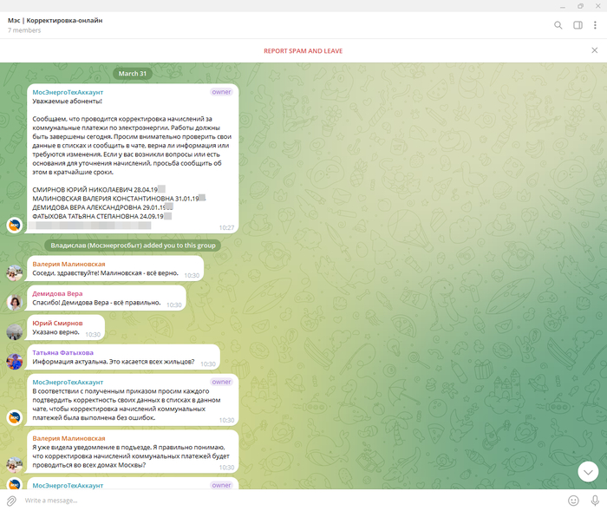The image size is (607, 511).
Task: Open the three-dot chat options menu
Action: click(x=595, y=25)
